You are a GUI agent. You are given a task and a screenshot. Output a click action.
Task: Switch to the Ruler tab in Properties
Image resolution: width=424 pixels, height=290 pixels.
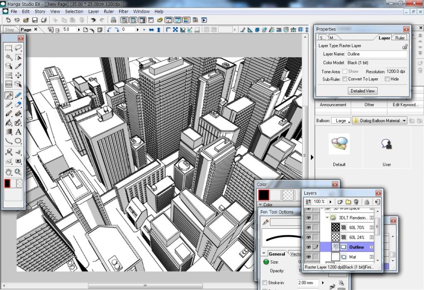(x=400, y=38)
